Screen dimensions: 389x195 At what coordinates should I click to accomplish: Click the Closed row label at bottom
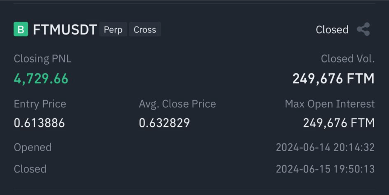(x=30, y=169)
